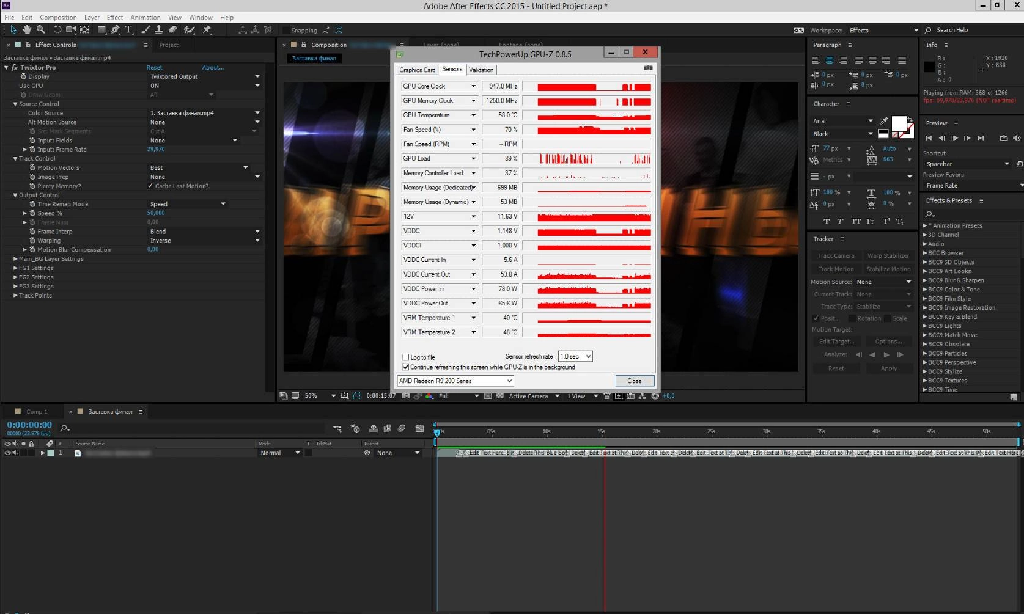
Task: Click the white fill color swatch
Action: [898, 123]
